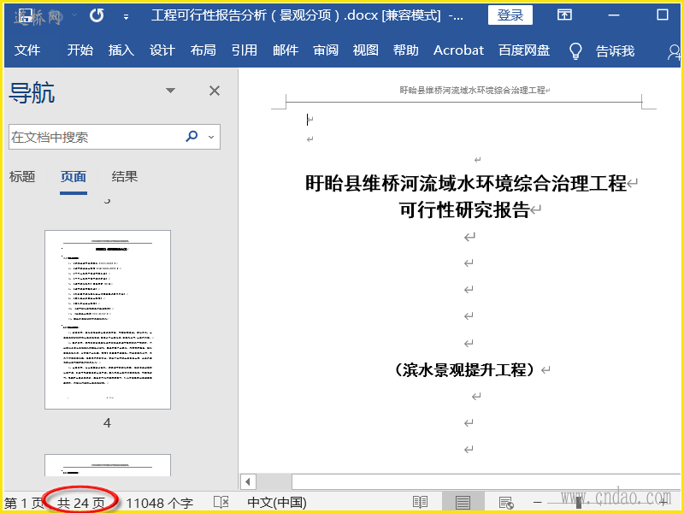Click the lightbulb Tell Me icon

tap(575, 51)
